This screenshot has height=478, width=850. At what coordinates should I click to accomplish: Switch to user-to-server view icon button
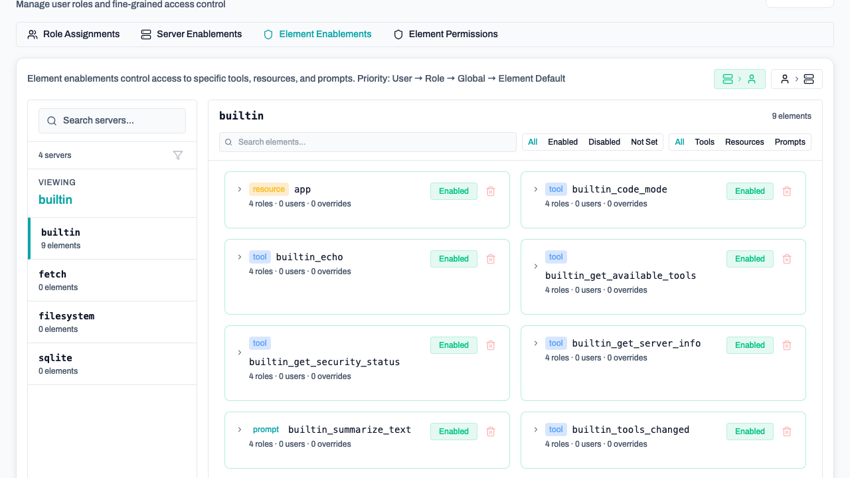pyautogui.click(x=796, y=79)
